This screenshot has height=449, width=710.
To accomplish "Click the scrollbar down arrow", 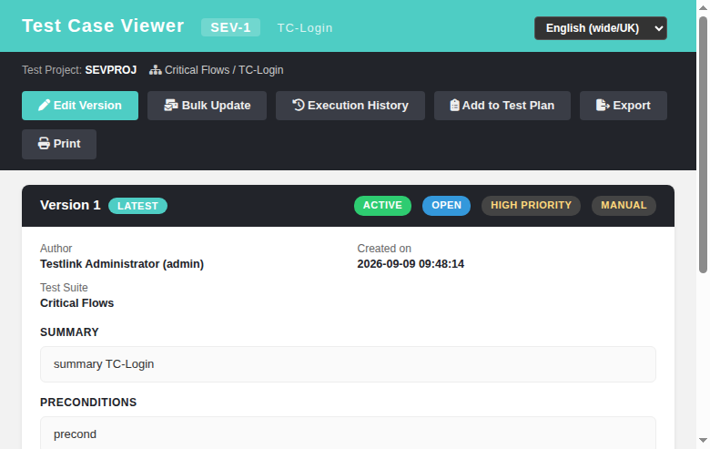I will click(703, 441).
